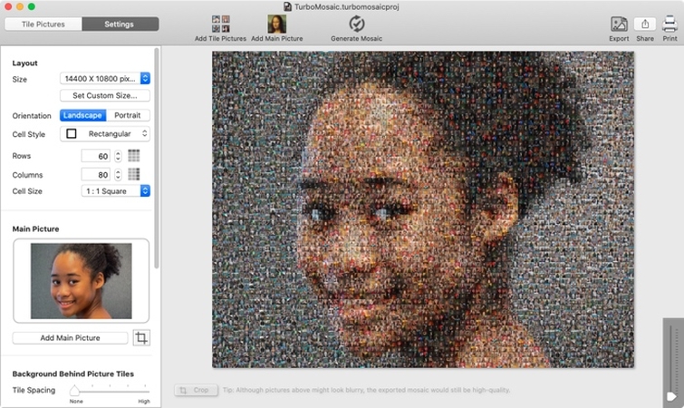Open the Size dropdown

105,79
